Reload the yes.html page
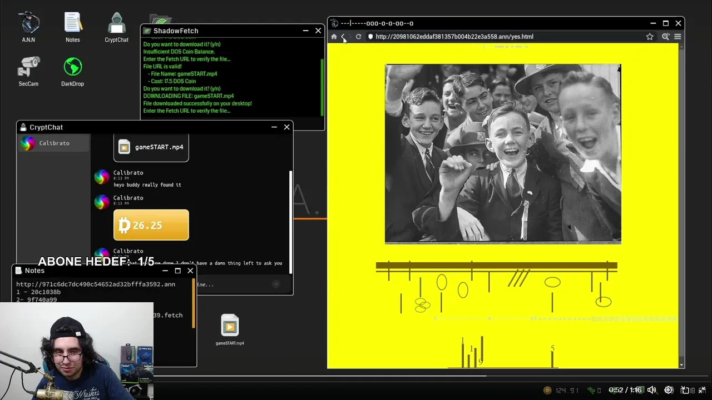 pos(358,37)
